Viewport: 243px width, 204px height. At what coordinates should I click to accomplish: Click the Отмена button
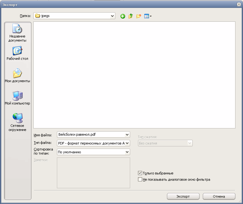tap(219, 196)
